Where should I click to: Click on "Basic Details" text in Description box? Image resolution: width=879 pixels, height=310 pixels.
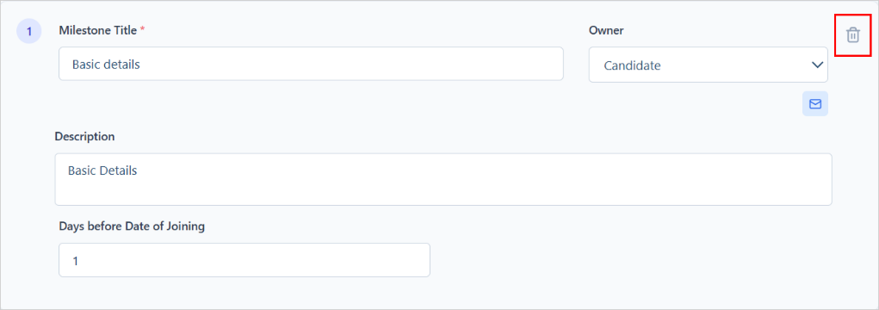(x=102, y=171)
